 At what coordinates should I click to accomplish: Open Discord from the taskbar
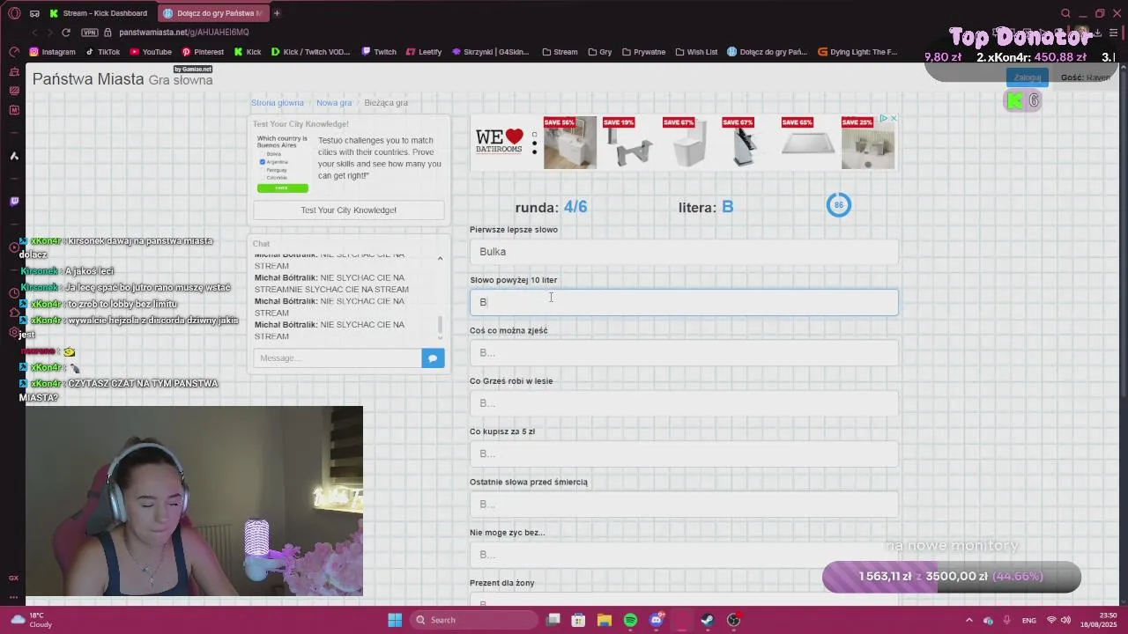[x=656, y=620]
